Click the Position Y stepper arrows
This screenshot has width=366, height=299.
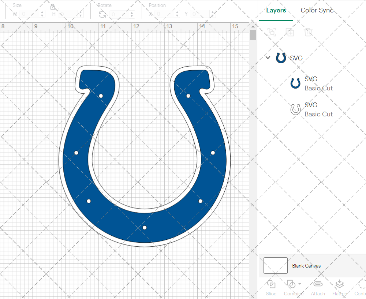click(213, 14)
